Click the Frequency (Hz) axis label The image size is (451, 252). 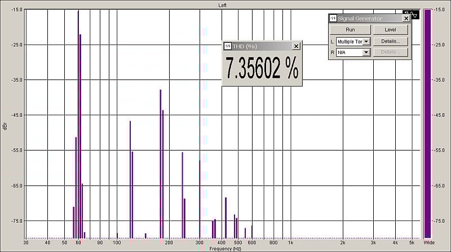(x=225, y=249)
